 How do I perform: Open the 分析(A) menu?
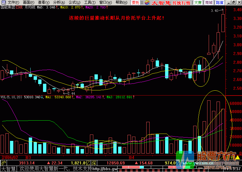[59, 2]
